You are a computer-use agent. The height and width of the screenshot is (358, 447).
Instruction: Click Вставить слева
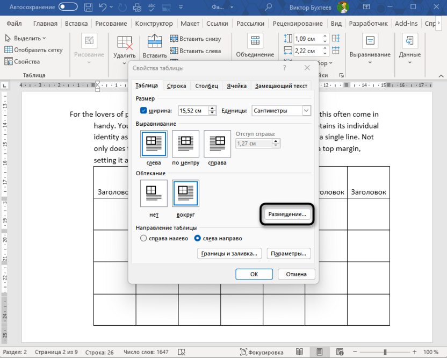[x=196, y=51]
